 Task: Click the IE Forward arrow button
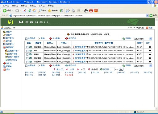pos(17,10)
